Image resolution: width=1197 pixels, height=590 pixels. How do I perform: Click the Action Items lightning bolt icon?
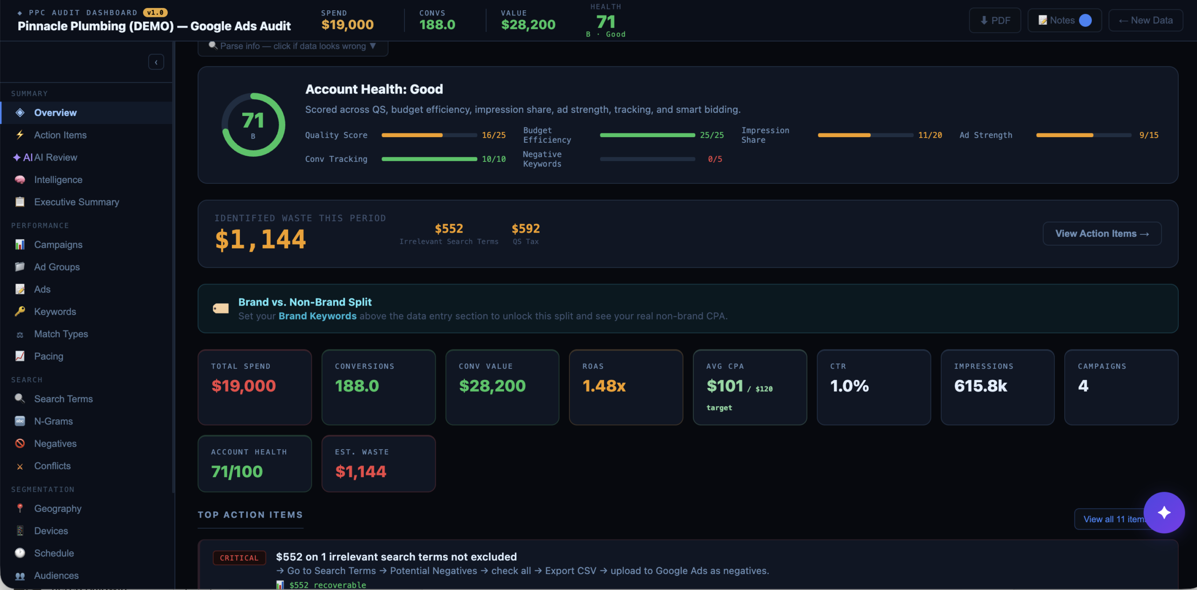pyautogui.click(x=20, y=135)
